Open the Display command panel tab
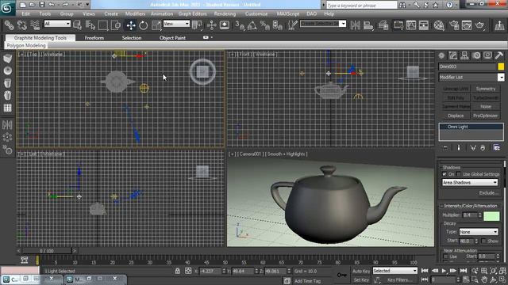 pos(487,55)
